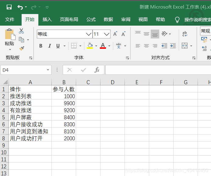Undo the last action

coord(20,7)
